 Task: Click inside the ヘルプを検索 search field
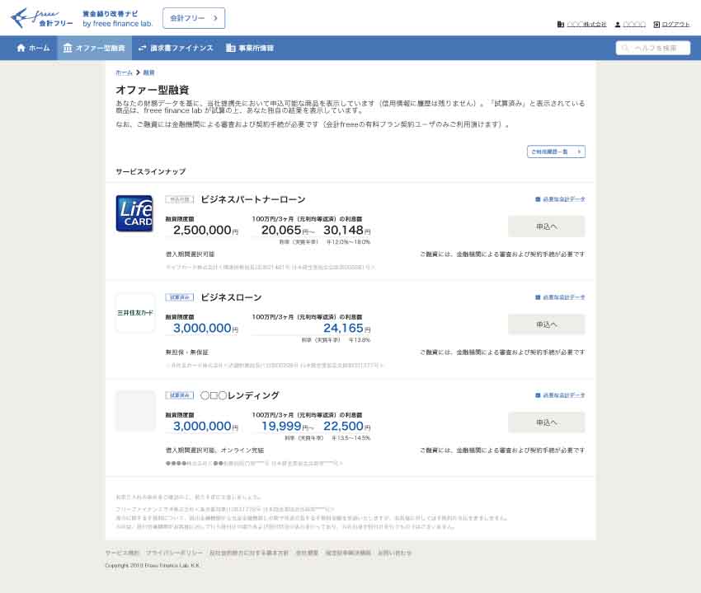click(x=656, y=48)
